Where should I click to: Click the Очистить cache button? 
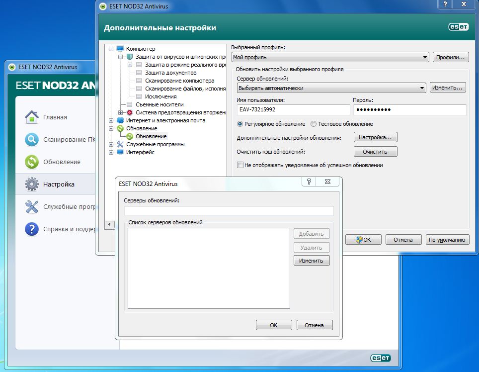(376, 152)
